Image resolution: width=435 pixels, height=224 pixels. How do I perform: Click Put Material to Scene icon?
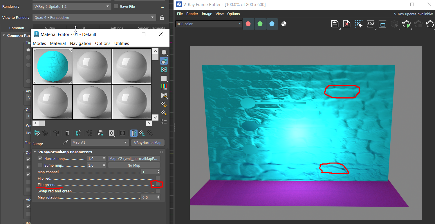45,133
